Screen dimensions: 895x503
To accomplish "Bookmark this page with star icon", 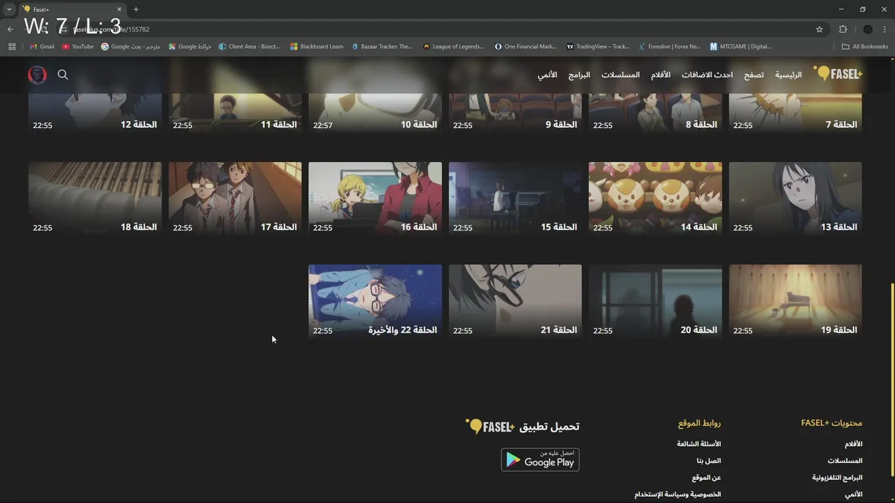I will (x=819, y=29).
